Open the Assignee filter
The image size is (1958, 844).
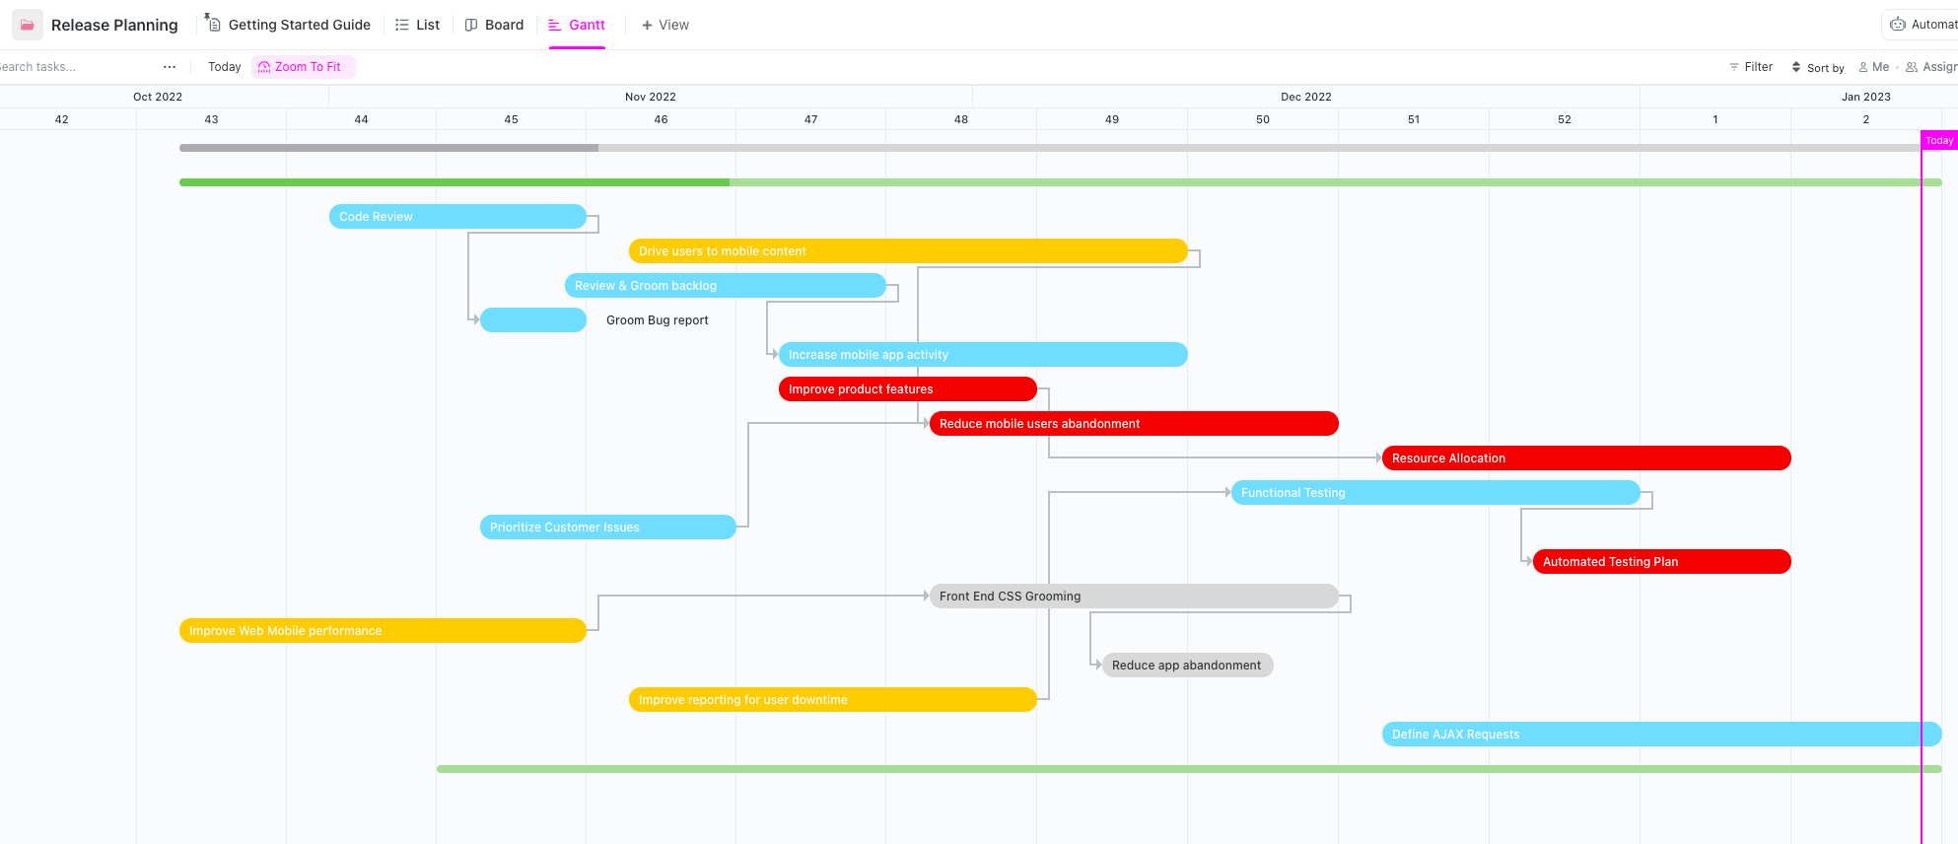1931,67
